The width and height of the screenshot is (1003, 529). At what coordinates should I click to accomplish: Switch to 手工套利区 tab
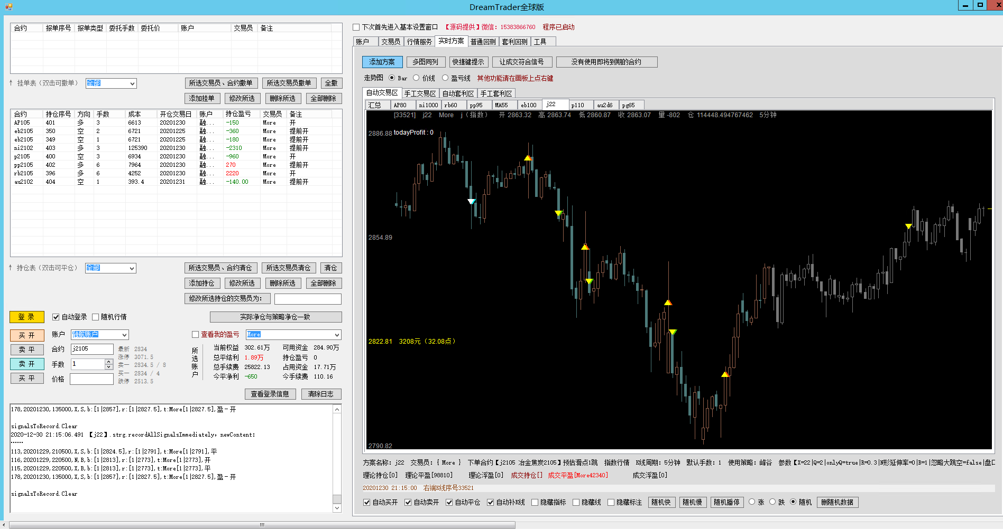tap(496, 93)
